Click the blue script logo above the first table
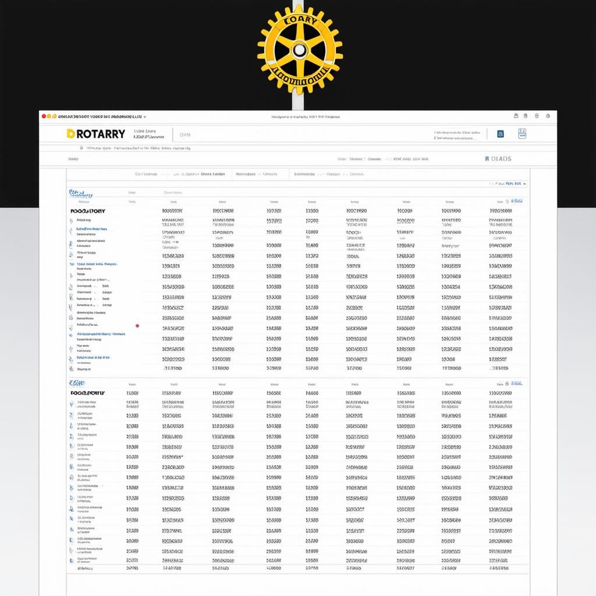The height and width of the screenshot is (596, 596). click(x=80, y=193)
